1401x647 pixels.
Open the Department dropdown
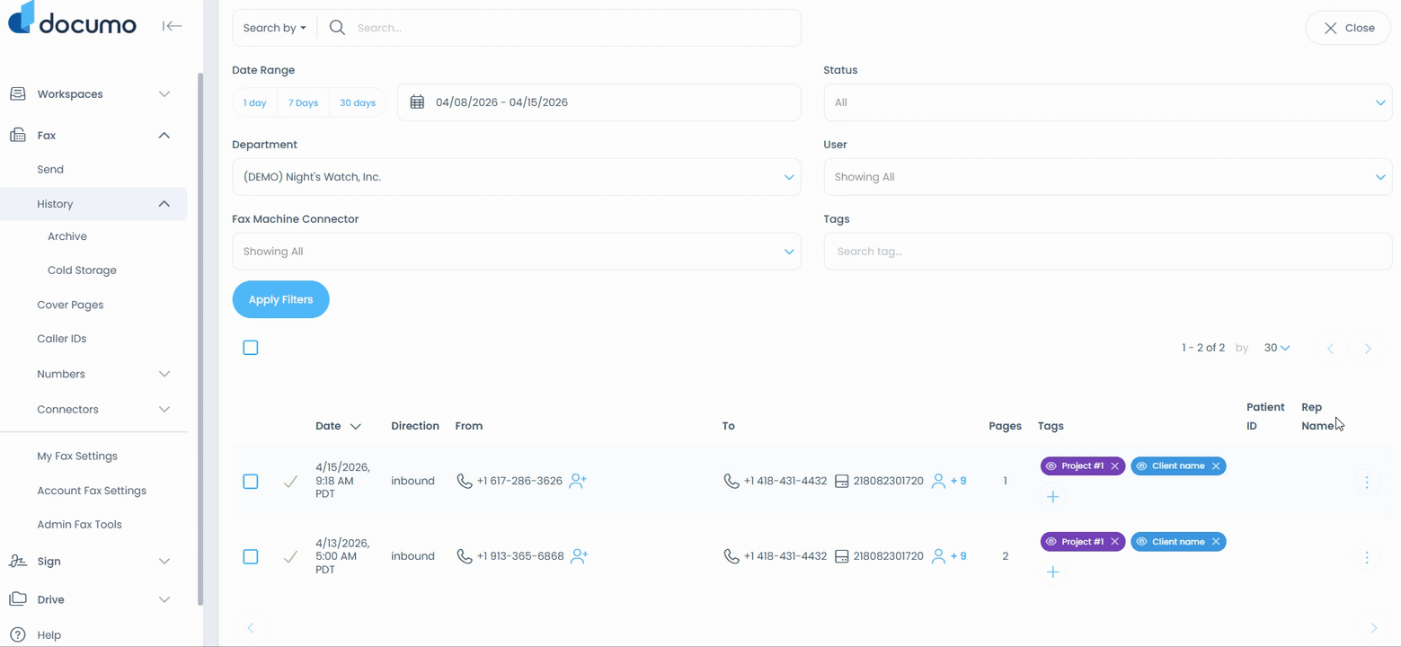[x=516, y=177]
